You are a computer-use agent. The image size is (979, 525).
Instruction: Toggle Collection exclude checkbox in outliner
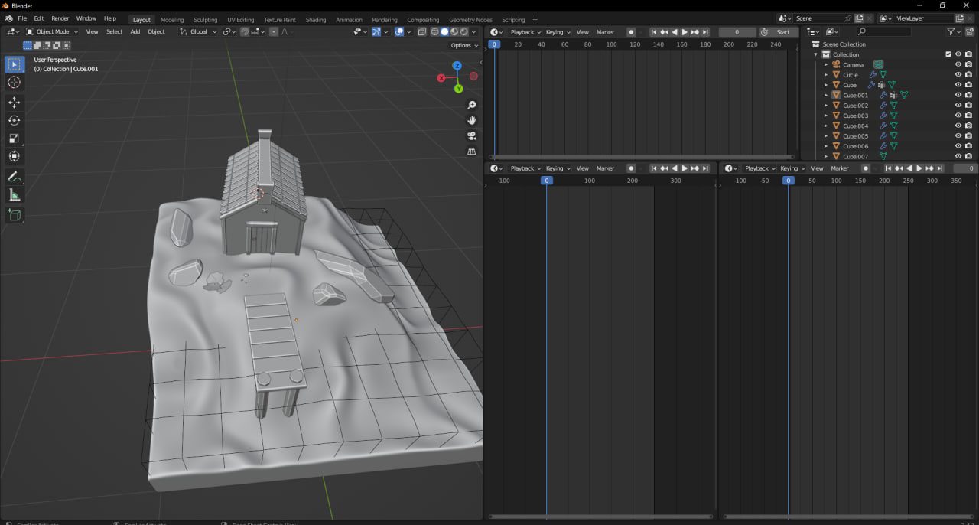948,54
